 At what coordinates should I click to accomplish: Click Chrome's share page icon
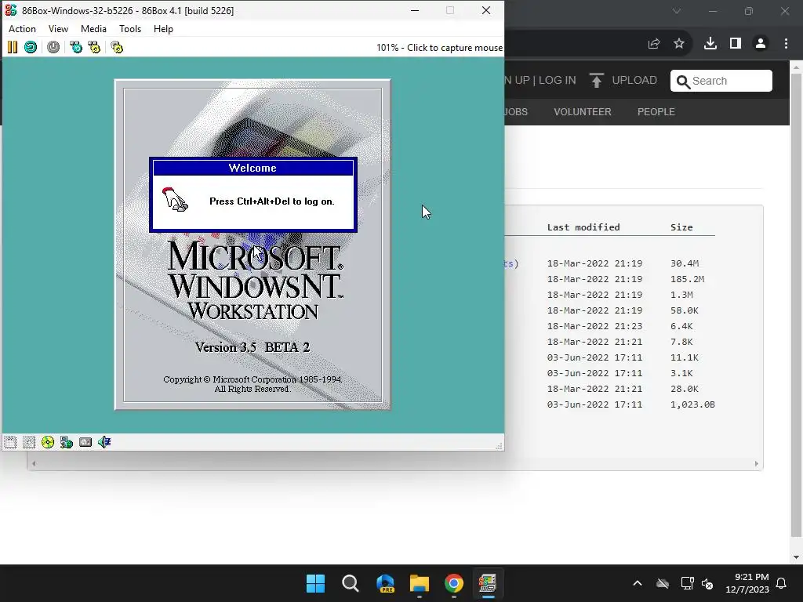(654, 44)
